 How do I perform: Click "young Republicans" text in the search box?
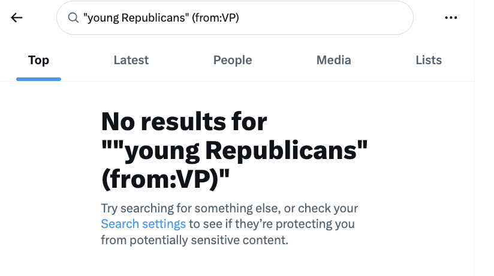click(135, 18)
